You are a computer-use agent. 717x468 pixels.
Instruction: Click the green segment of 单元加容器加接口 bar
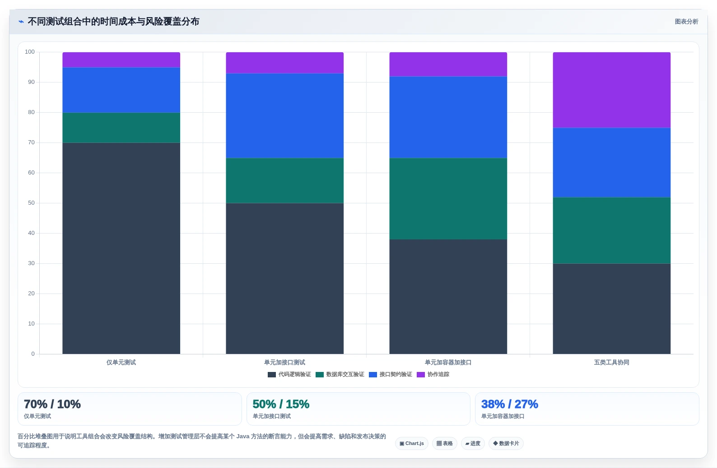coord(448,199)
